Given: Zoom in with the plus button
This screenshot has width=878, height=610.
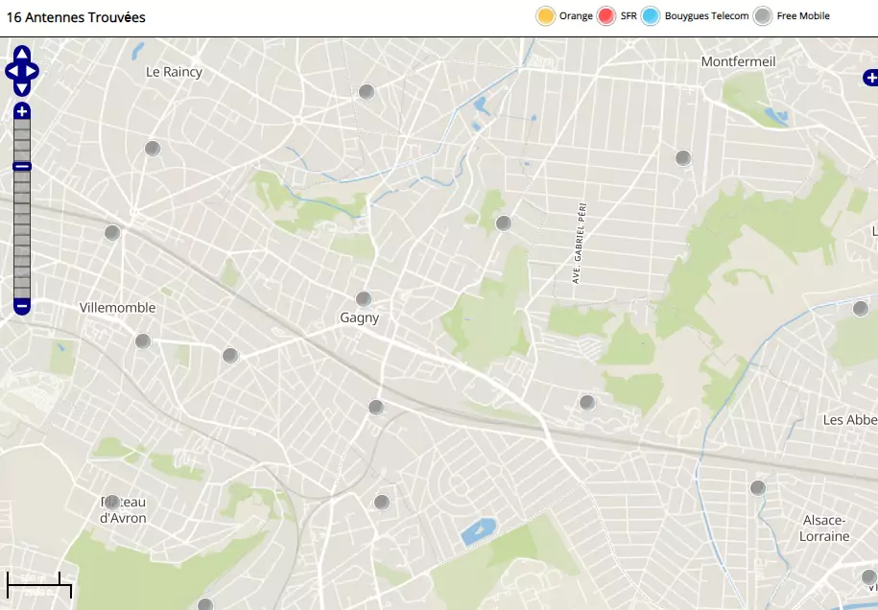Looking at the screenshot, I should (22, 112).
